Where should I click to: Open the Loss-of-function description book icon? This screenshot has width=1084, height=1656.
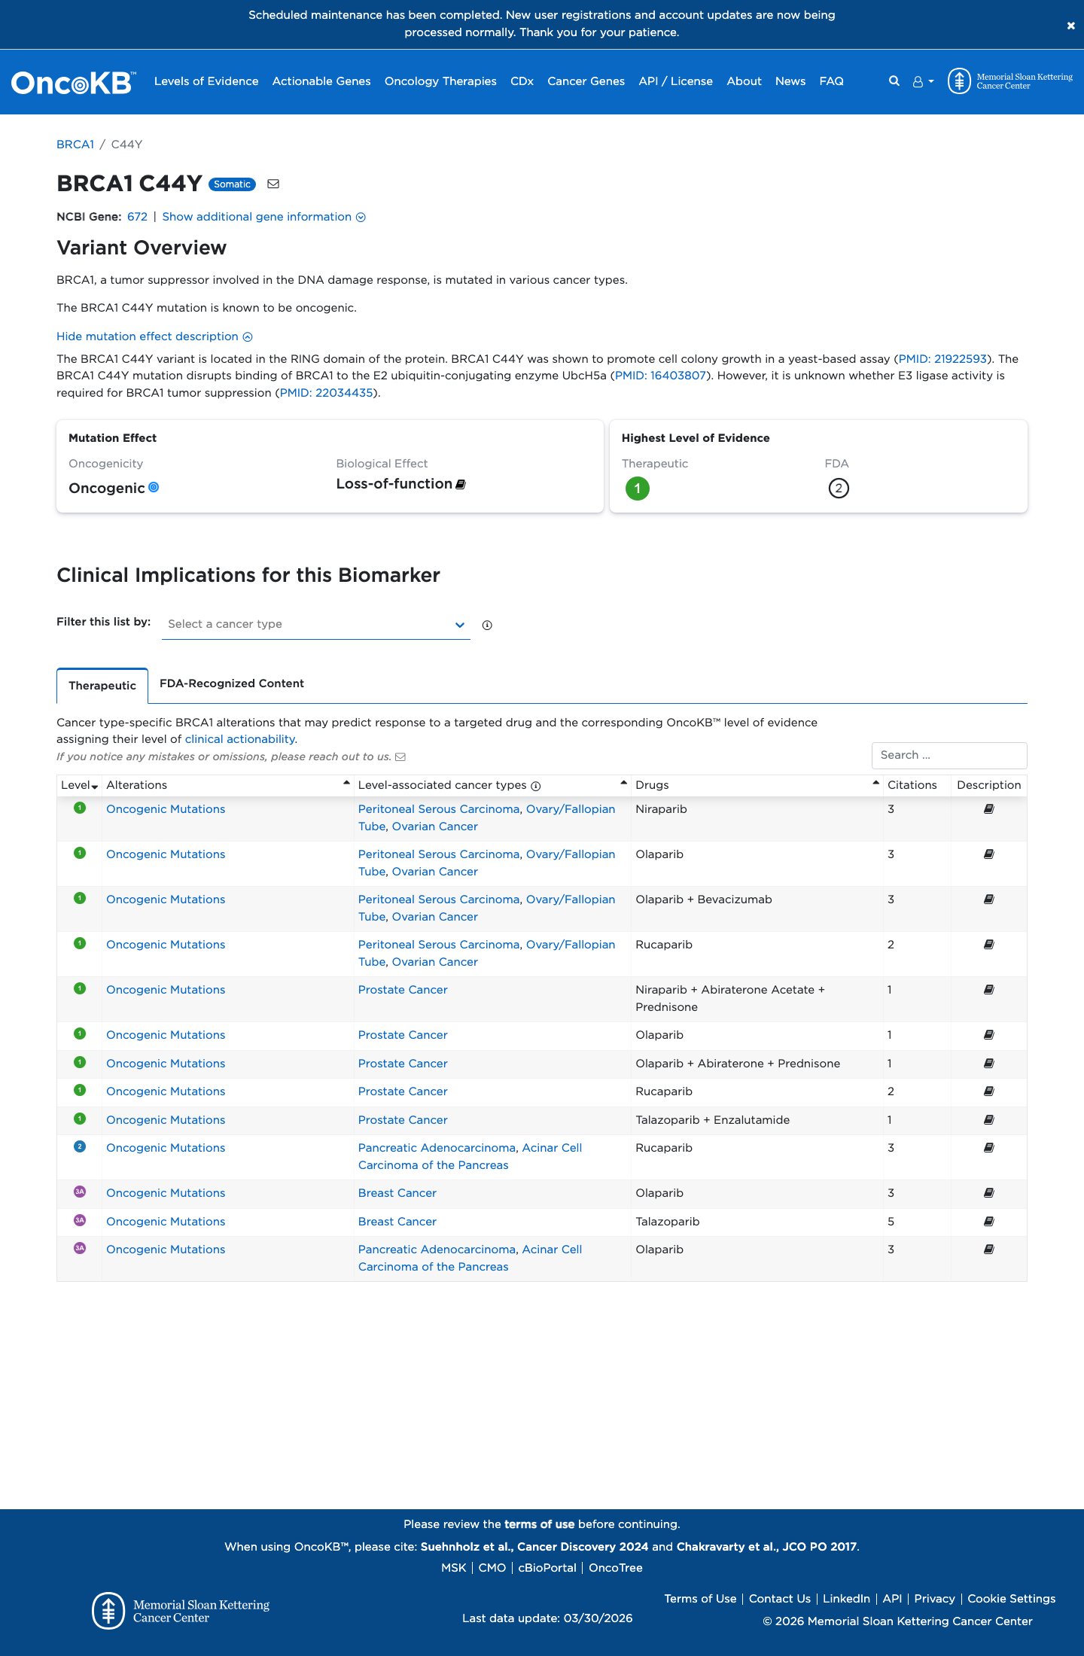point(461,484)
